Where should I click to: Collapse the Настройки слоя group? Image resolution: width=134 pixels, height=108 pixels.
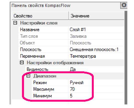[x=15, y=23]
